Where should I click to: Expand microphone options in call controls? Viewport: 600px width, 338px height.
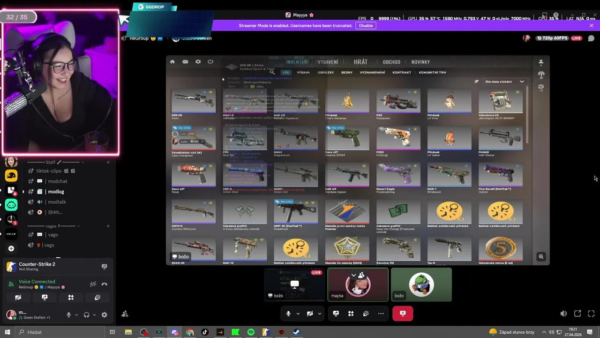[x=298, y=314]
